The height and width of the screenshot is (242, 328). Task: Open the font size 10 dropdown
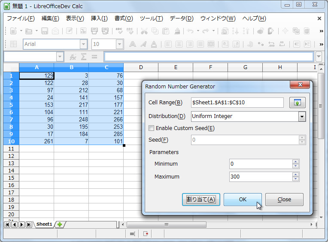[x=119, y=44]
